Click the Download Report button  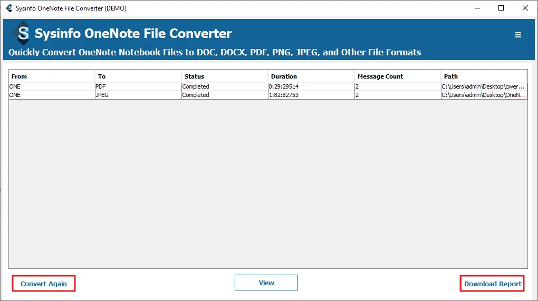click(492, 284)
